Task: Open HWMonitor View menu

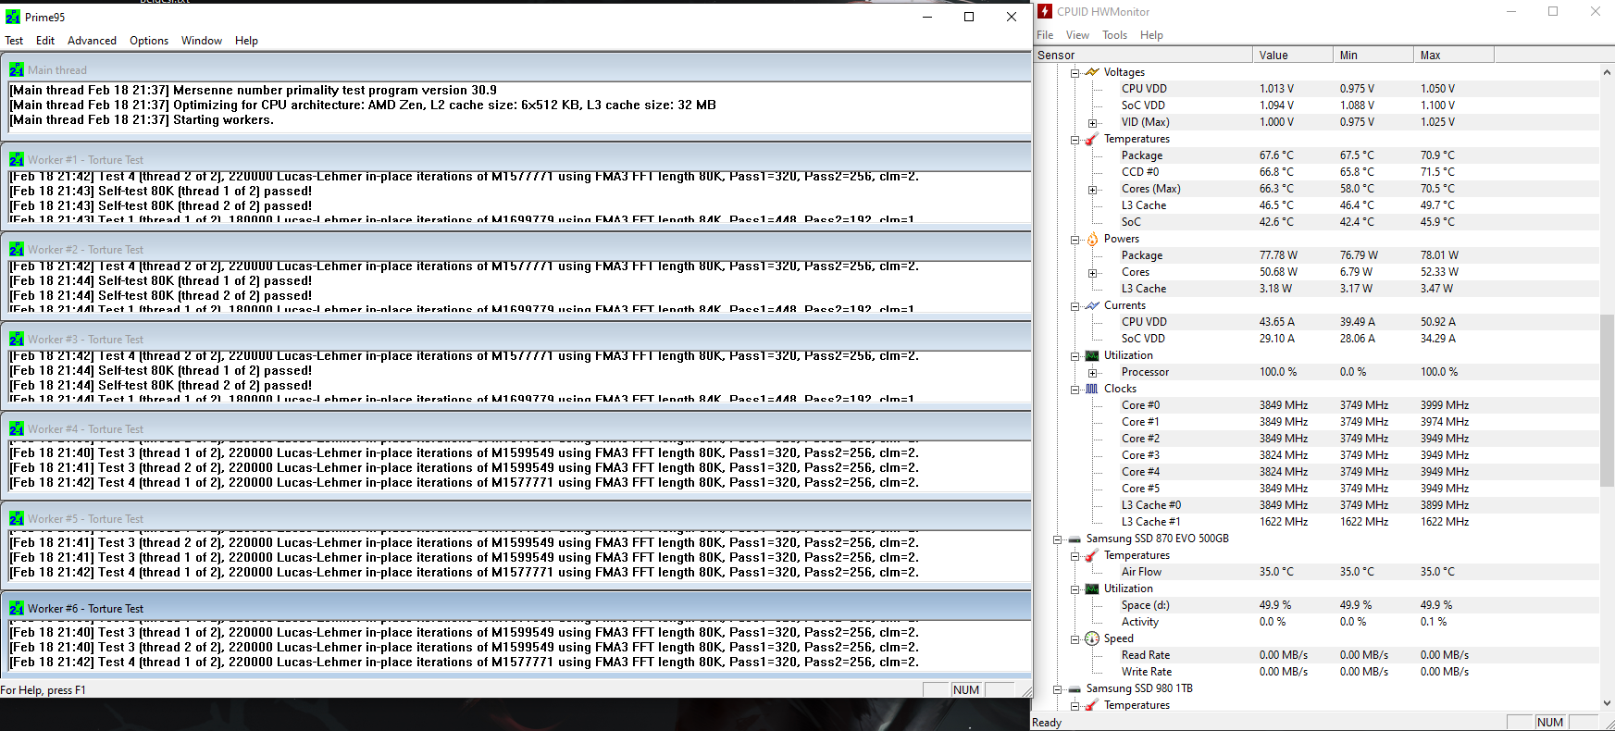Action: coord(1077,35)
